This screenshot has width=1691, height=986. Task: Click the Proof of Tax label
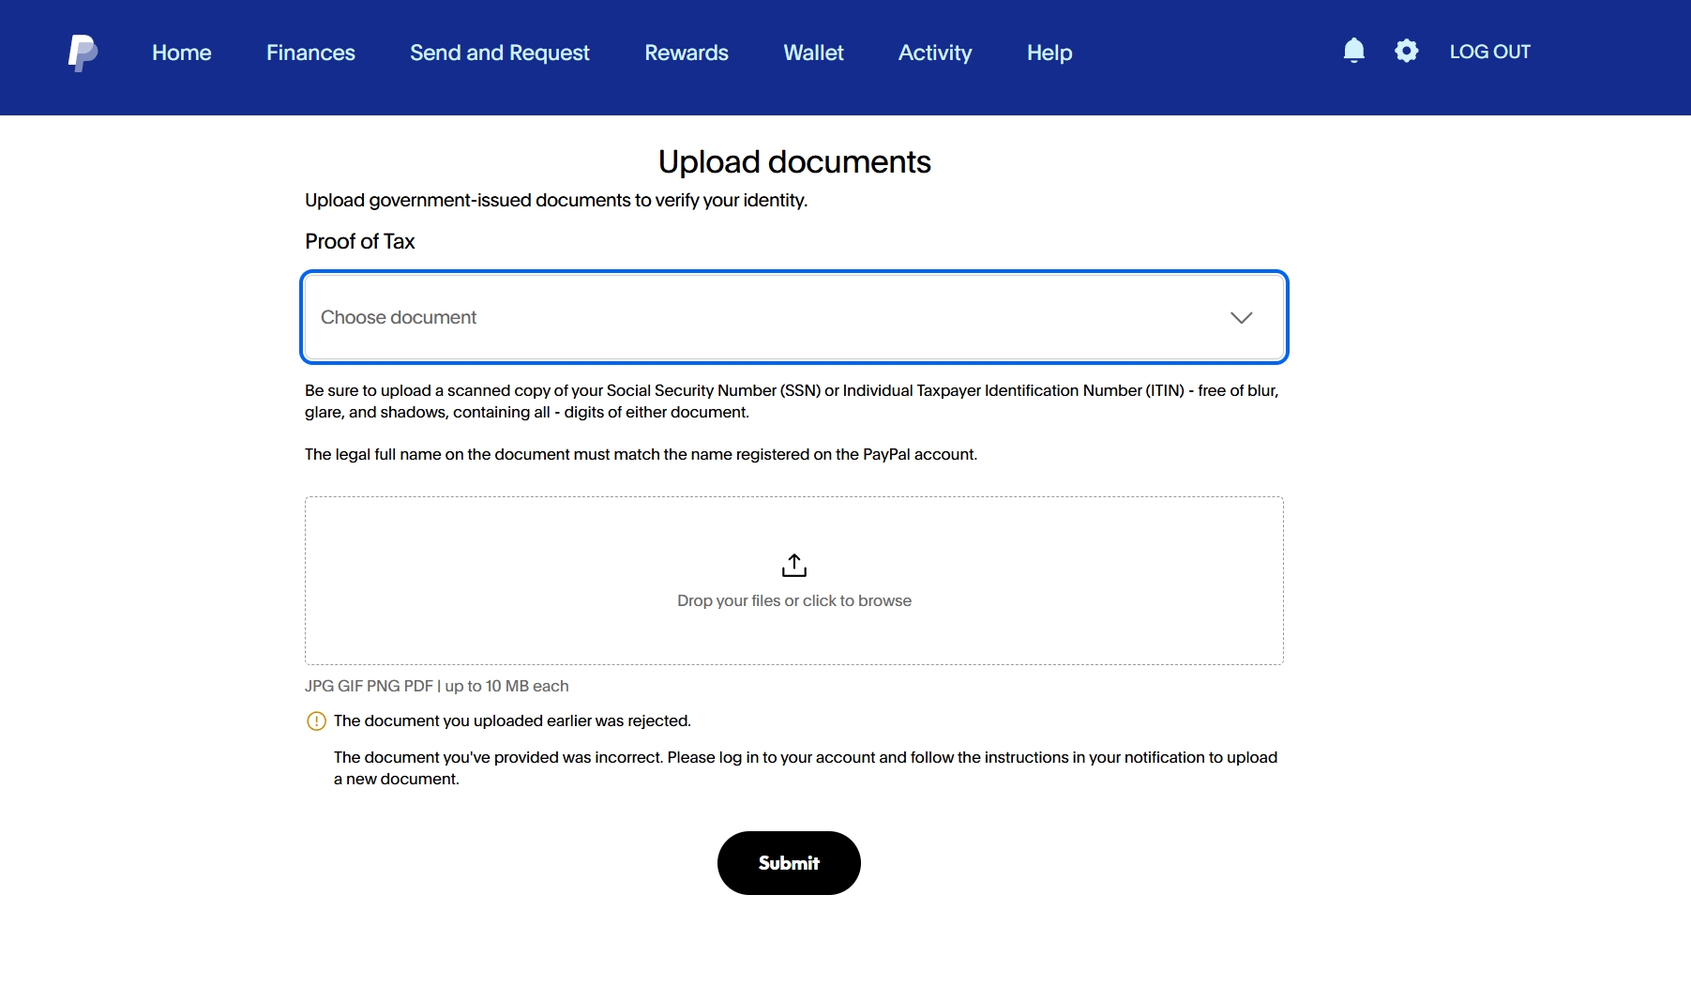pyautogui.click(x=359, y=242)
